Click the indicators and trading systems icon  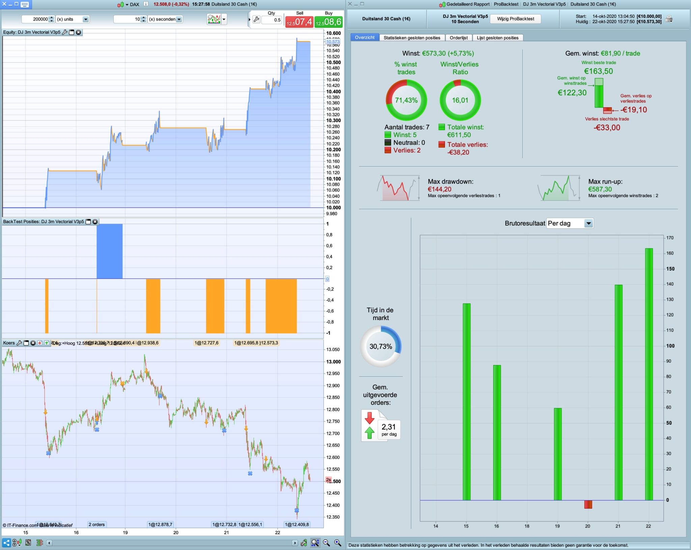point(214,19)
